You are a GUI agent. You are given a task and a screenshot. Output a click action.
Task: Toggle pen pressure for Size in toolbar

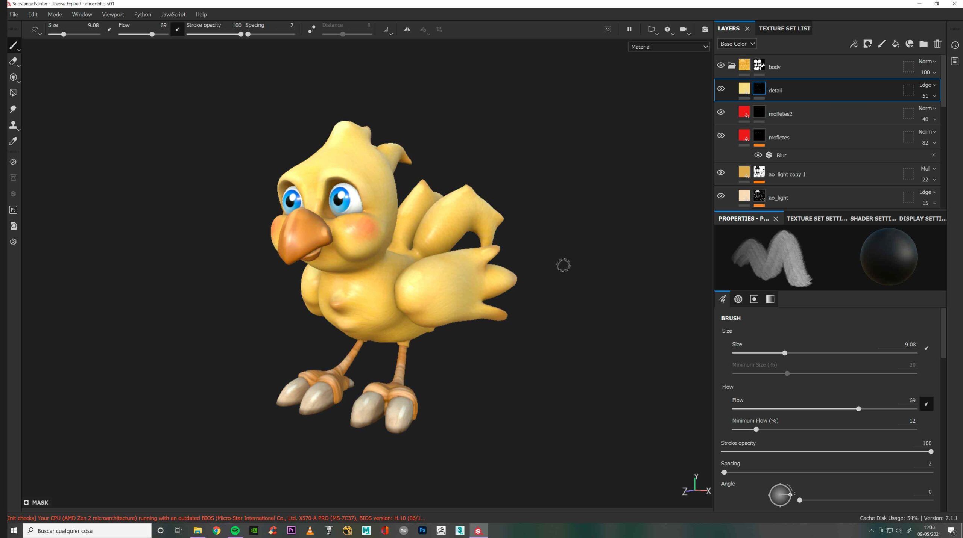coord(109,29)
